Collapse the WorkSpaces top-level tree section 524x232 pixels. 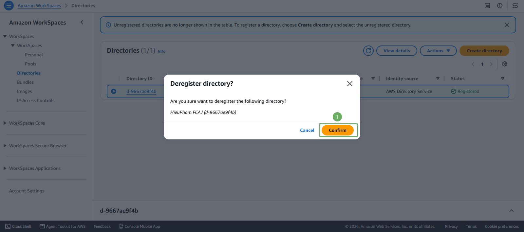(5, 36)
